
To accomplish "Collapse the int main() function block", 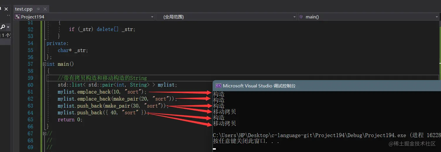I will tap(45, 64).
